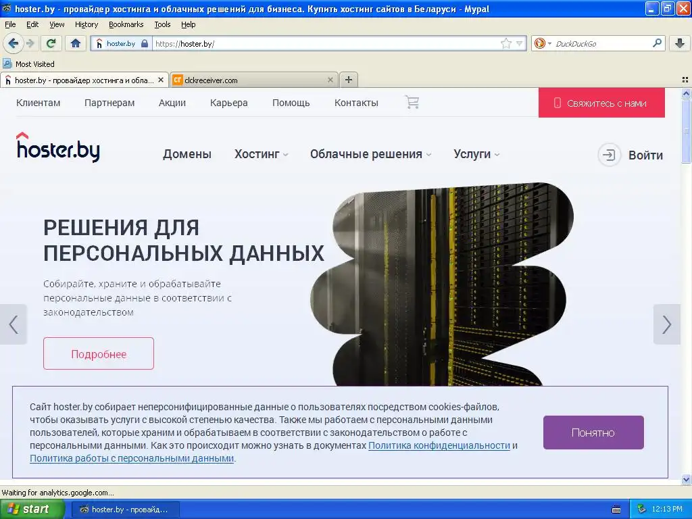This screenshot has width=692, height=519.
Task: Click the page scrollbar up arrow
Action: tap(686, 93)
